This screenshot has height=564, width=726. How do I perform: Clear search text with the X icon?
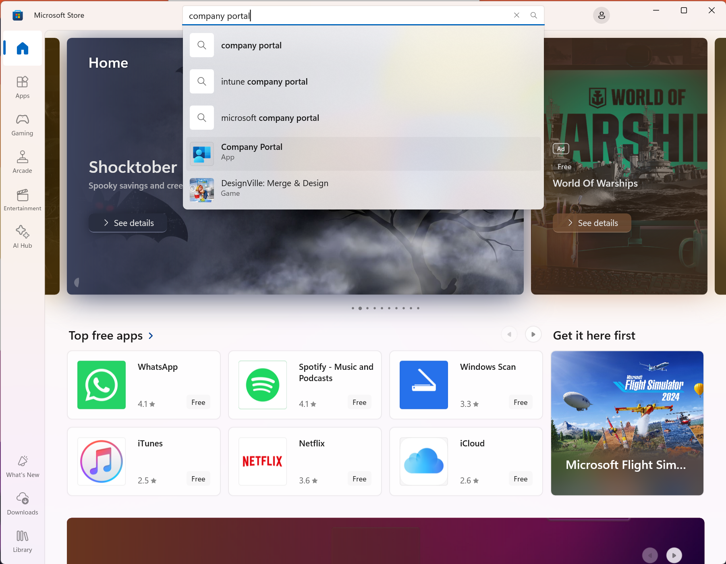[x=516, y=15]
